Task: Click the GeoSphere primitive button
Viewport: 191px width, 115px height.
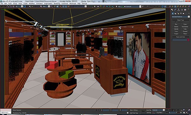Action: click(185, 27)
